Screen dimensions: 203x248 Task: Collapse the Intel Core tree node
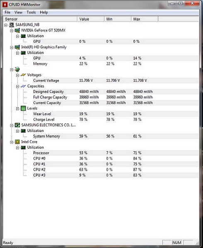click(12, 142)
